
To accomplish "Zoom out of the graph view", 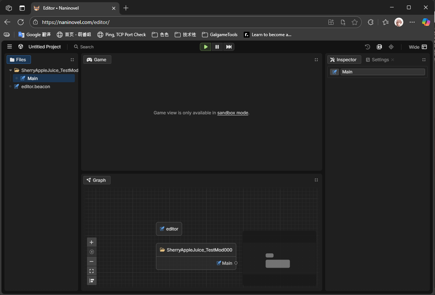I will pyautogui.click(x=92, y=261).
